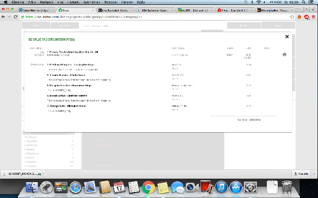This screenshot has height=198, width=318.
Task: Expand the Frankrike category in sidebar
Action: (31, 162)
